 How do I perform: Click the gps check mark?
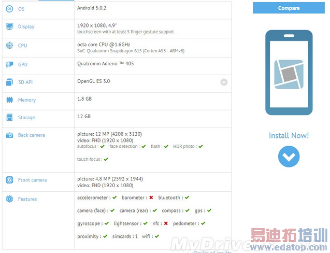pos(209,210)
